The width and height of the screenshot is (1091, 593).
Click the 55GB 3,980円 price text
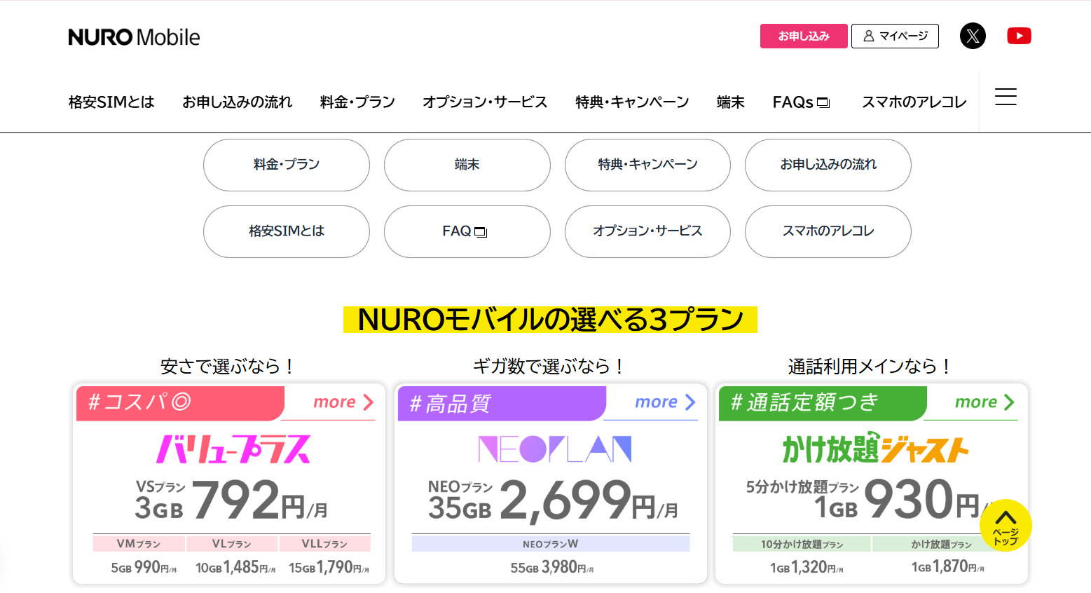[x=552, y=567]
